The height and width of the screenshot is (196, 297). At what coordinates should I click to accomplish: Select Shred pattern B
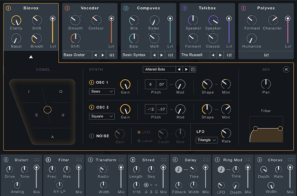(x=151, y=185)
